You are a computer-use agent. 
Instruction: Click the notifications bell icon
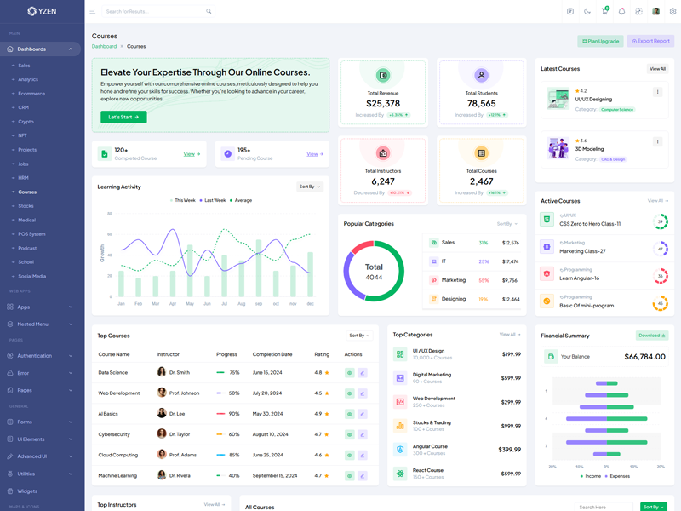pyautogui.click(x=621, y=12)
